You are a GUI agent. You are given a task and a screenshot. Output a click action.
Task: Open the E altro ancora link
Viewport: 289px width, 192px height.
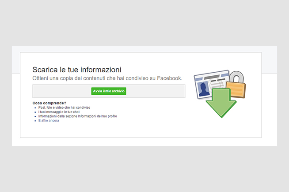pos(49,121)
